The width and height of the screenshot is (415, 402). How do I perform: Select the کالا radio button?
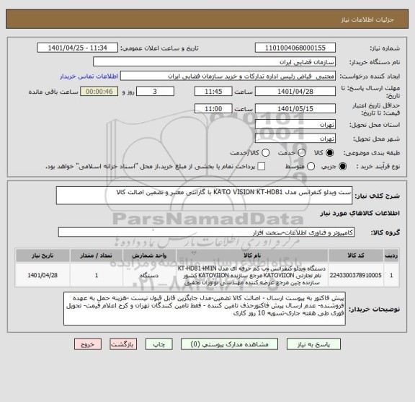click(x=330, y=153)
